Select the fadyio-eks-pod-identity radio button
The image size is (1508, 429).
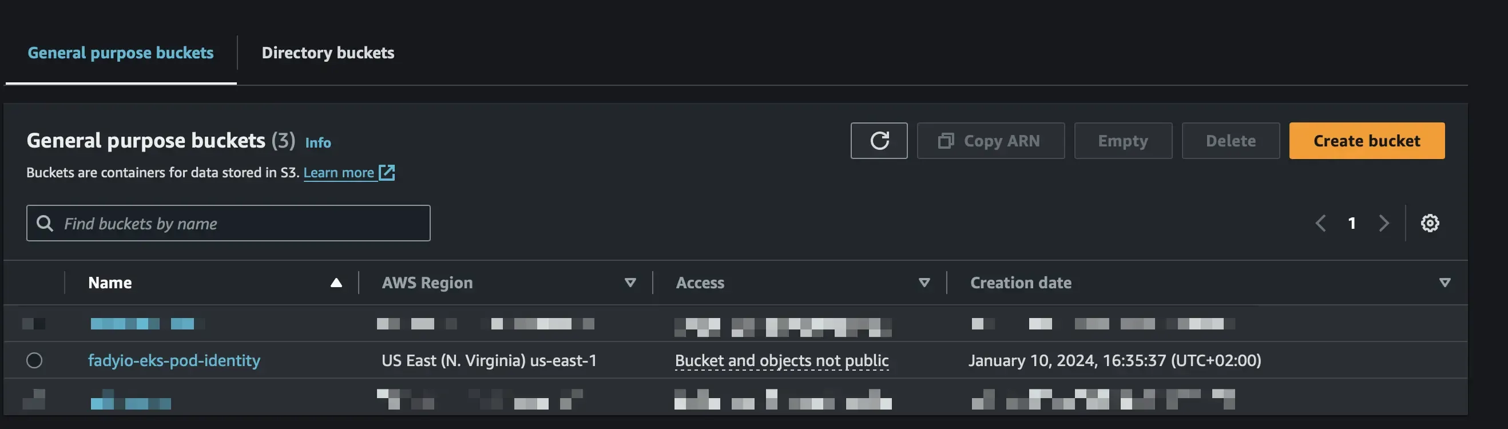[x=34, y=360]
